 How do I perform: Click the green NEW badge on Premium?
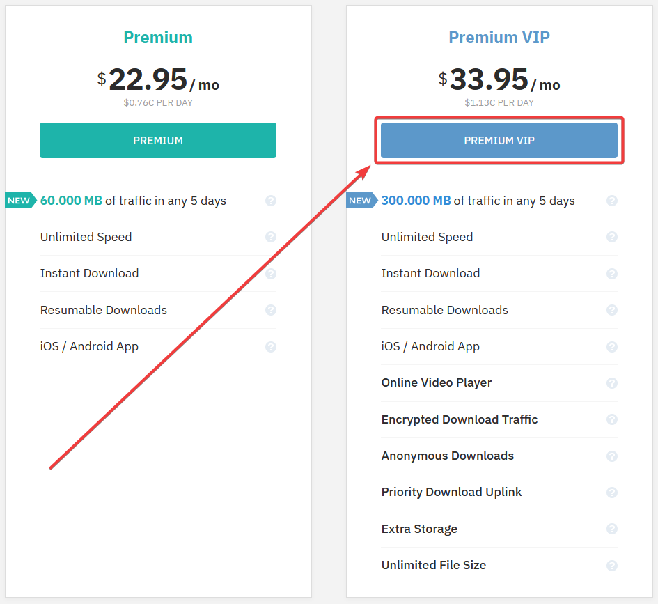(21, 201)
